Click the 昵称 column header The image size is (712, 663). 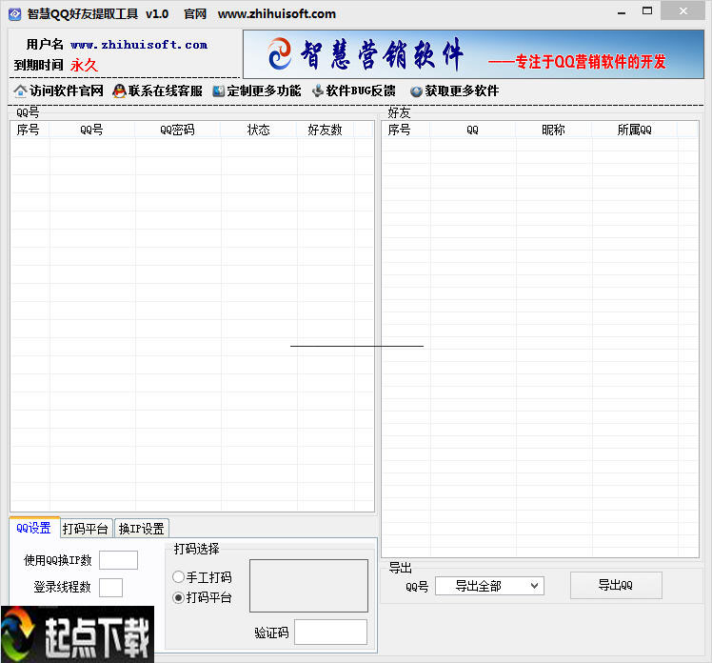click(x=554, y=130)
